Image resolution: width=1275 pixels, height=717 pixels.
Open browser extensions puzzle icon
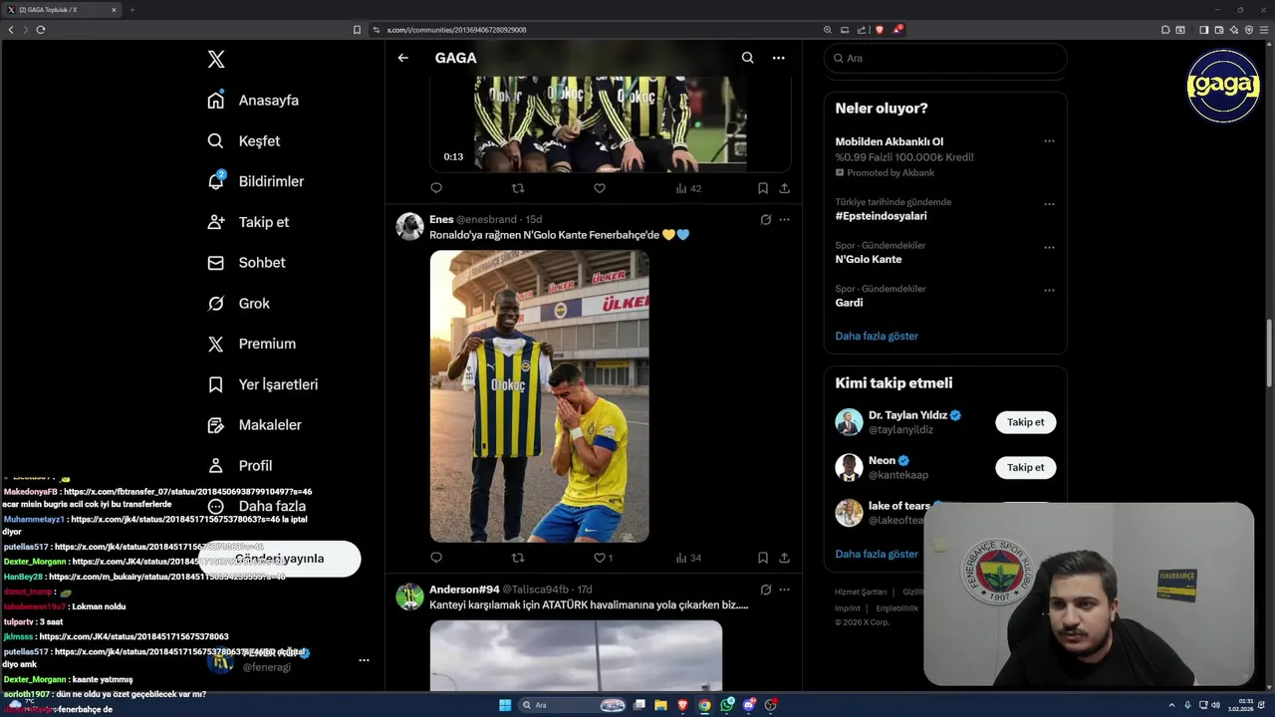pos(1165,30)
